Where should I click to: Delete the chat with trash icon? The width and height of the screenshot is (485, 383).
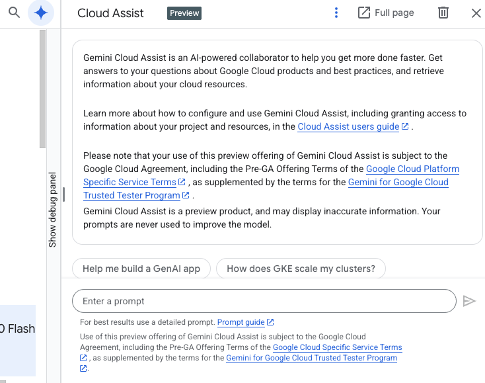point(443,13)
